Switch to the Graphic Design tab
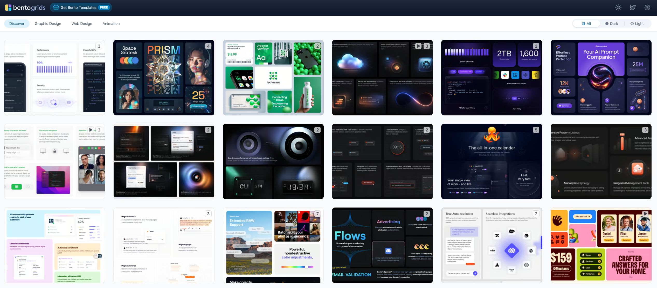This screenshot has height=288, width=657. (x=48, y=24)
